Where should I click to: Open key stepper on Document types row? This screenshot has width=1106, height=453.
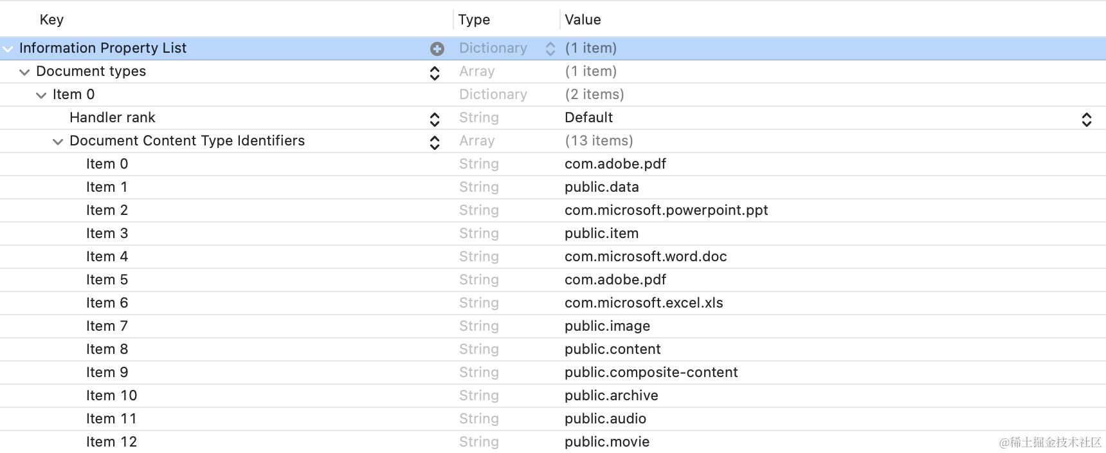click(435, 73)
